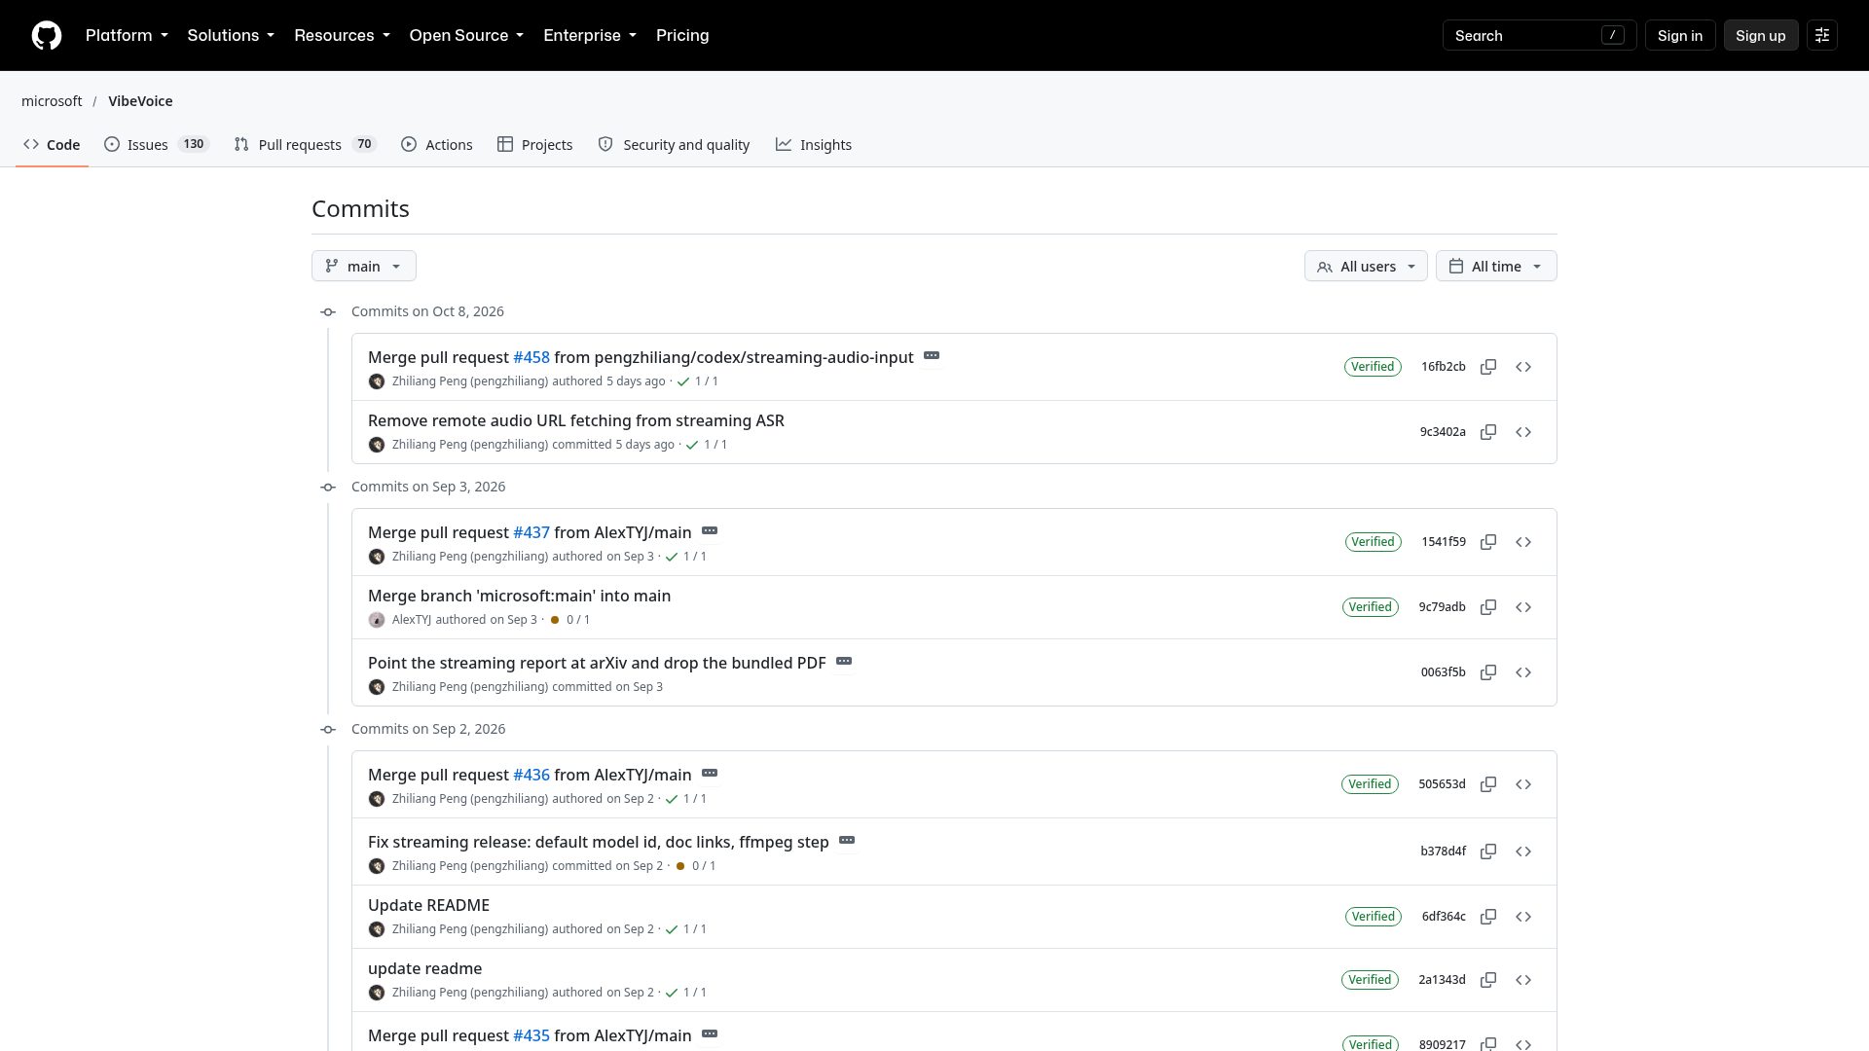Browse repository at commit 9c3402a
The height and width of the screenshot is (1051, 1869).
click(1523, 432)
